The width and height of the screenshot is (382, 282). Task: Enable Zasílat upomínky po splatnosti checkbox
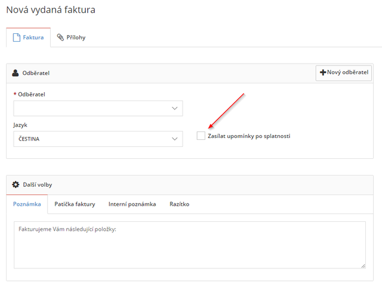click(201, 136)
